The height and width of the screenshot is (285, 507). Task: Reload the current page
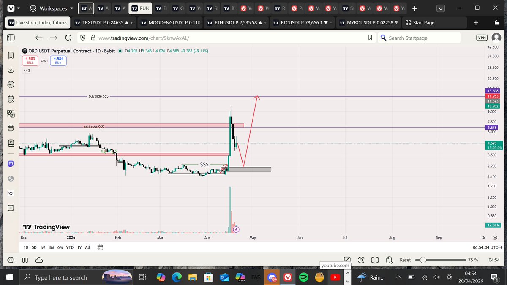click(x=68, y=38)
